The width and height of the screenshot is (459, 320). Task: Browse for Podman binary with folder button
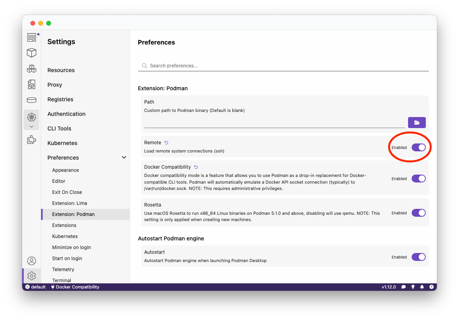click(417, 122)
